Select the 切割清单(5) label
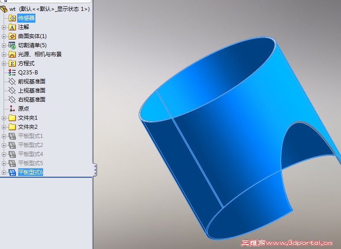The width and height of the screenshot is (341, 249). point(32,45)
